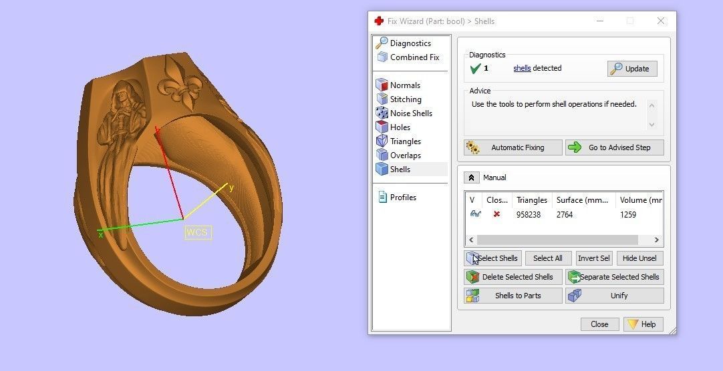Select the triangle count 958238 cell
Image resolution: width=723 pixels, height=371 pixels.
coord(529,214)
